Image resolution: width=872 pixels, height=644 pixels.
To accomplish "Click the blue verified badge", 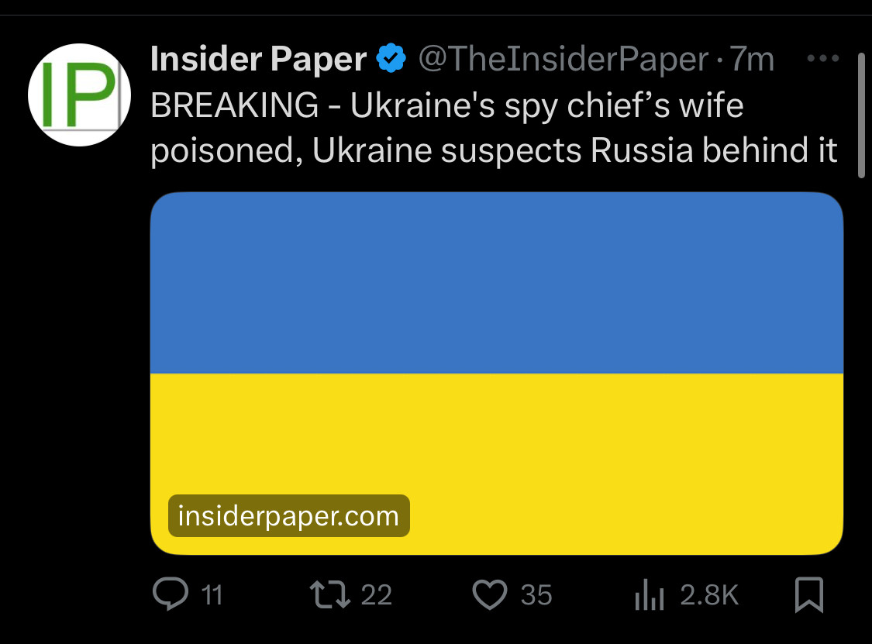I will (391, 59).
